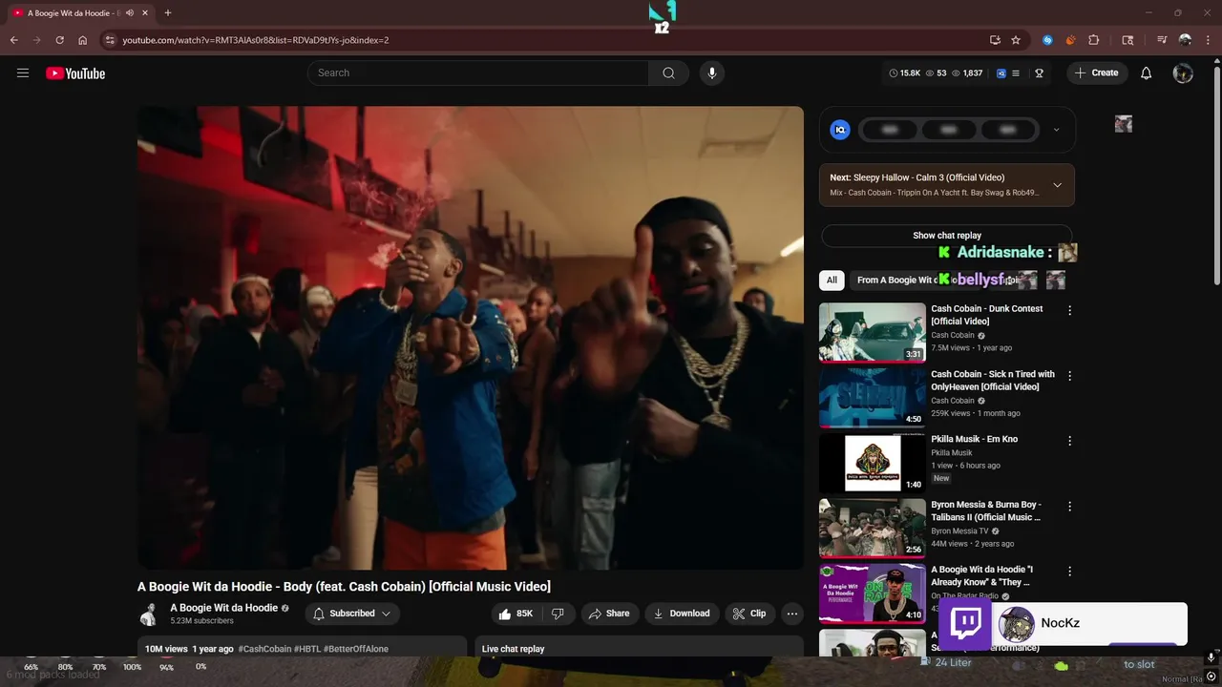The width and height of the screenshot is (1222, 687).
Task: Open the Shazam browser extension
Action: pos(1047,40)
